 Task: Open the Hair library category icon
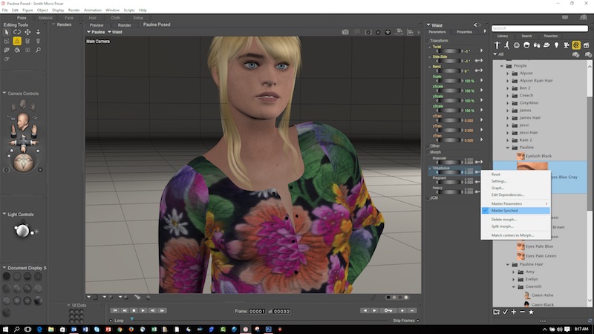526,45
